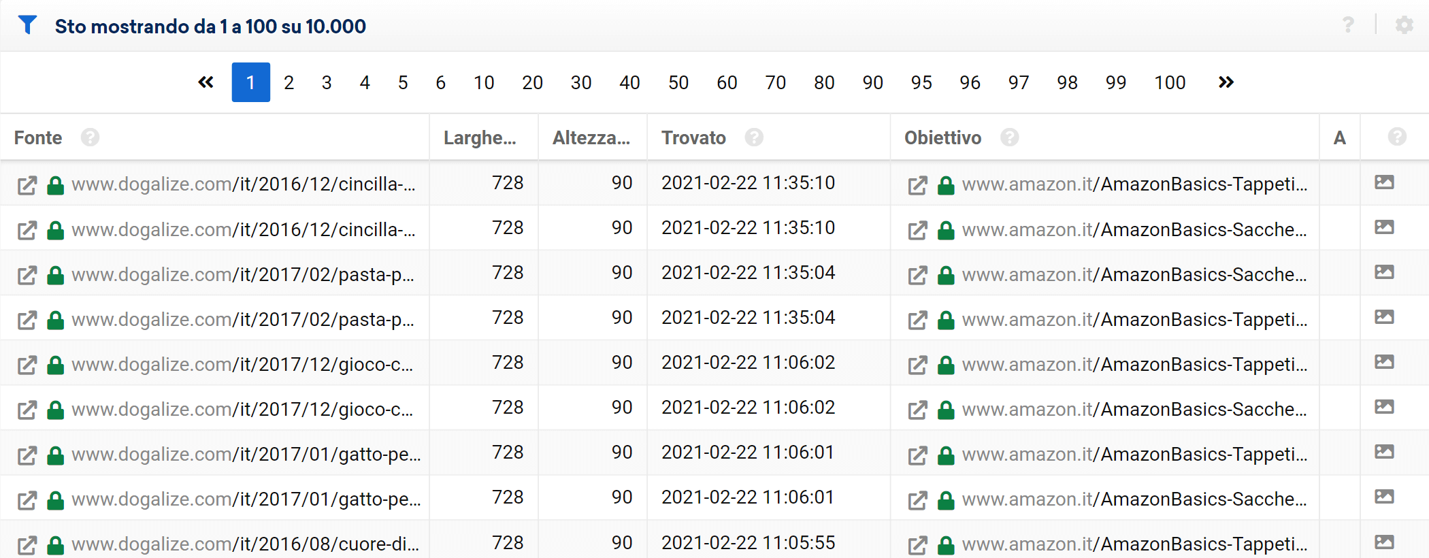Open first dogalize source in new tab icon

(x=27, y=185)
